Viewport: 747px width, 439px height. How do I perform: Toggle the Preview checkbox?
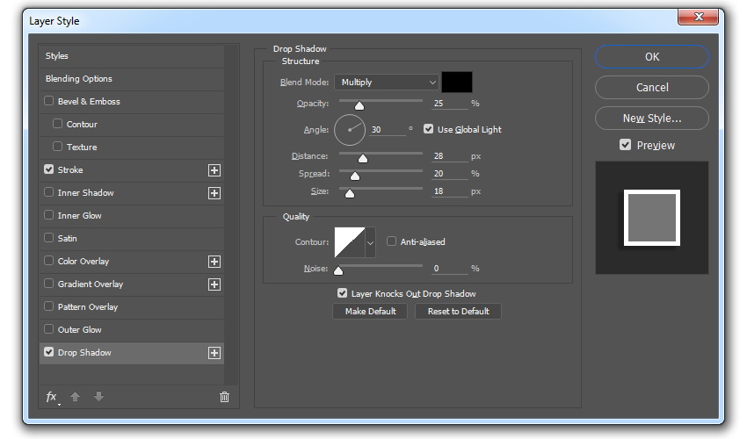click(x=625, y=145)
